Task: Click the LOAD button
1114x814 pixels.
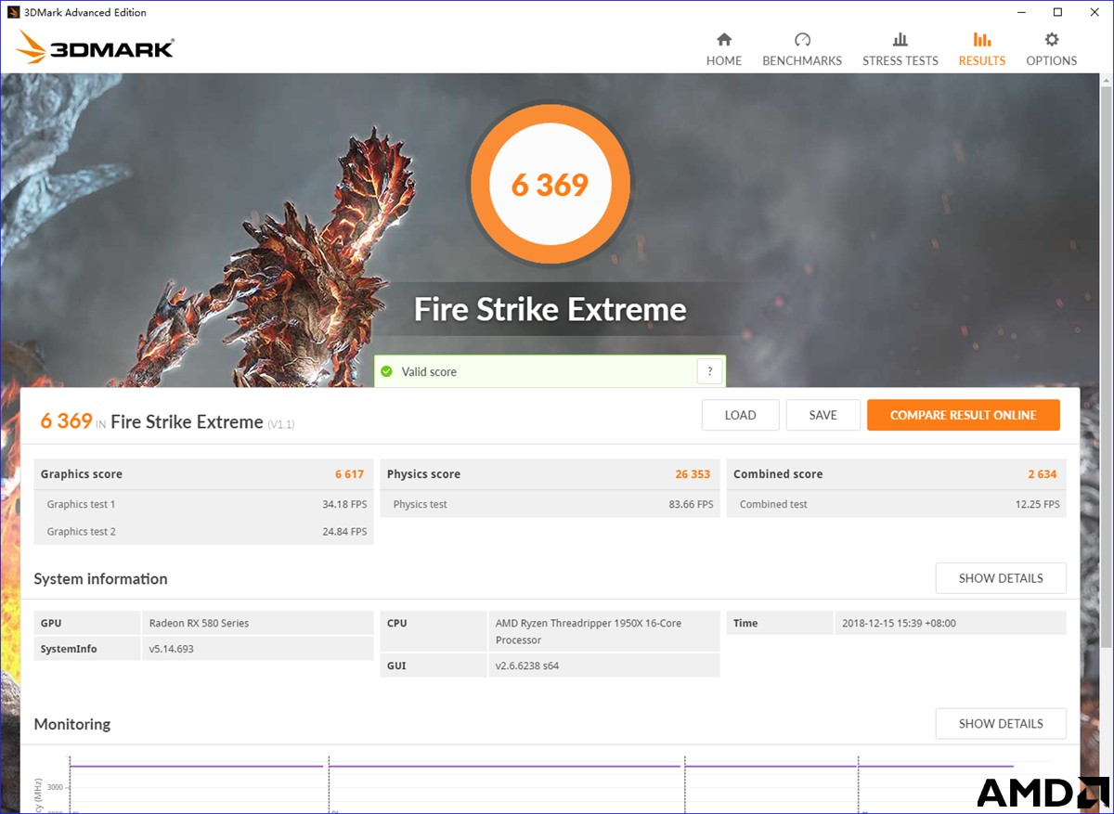Action: click(740, 415)
